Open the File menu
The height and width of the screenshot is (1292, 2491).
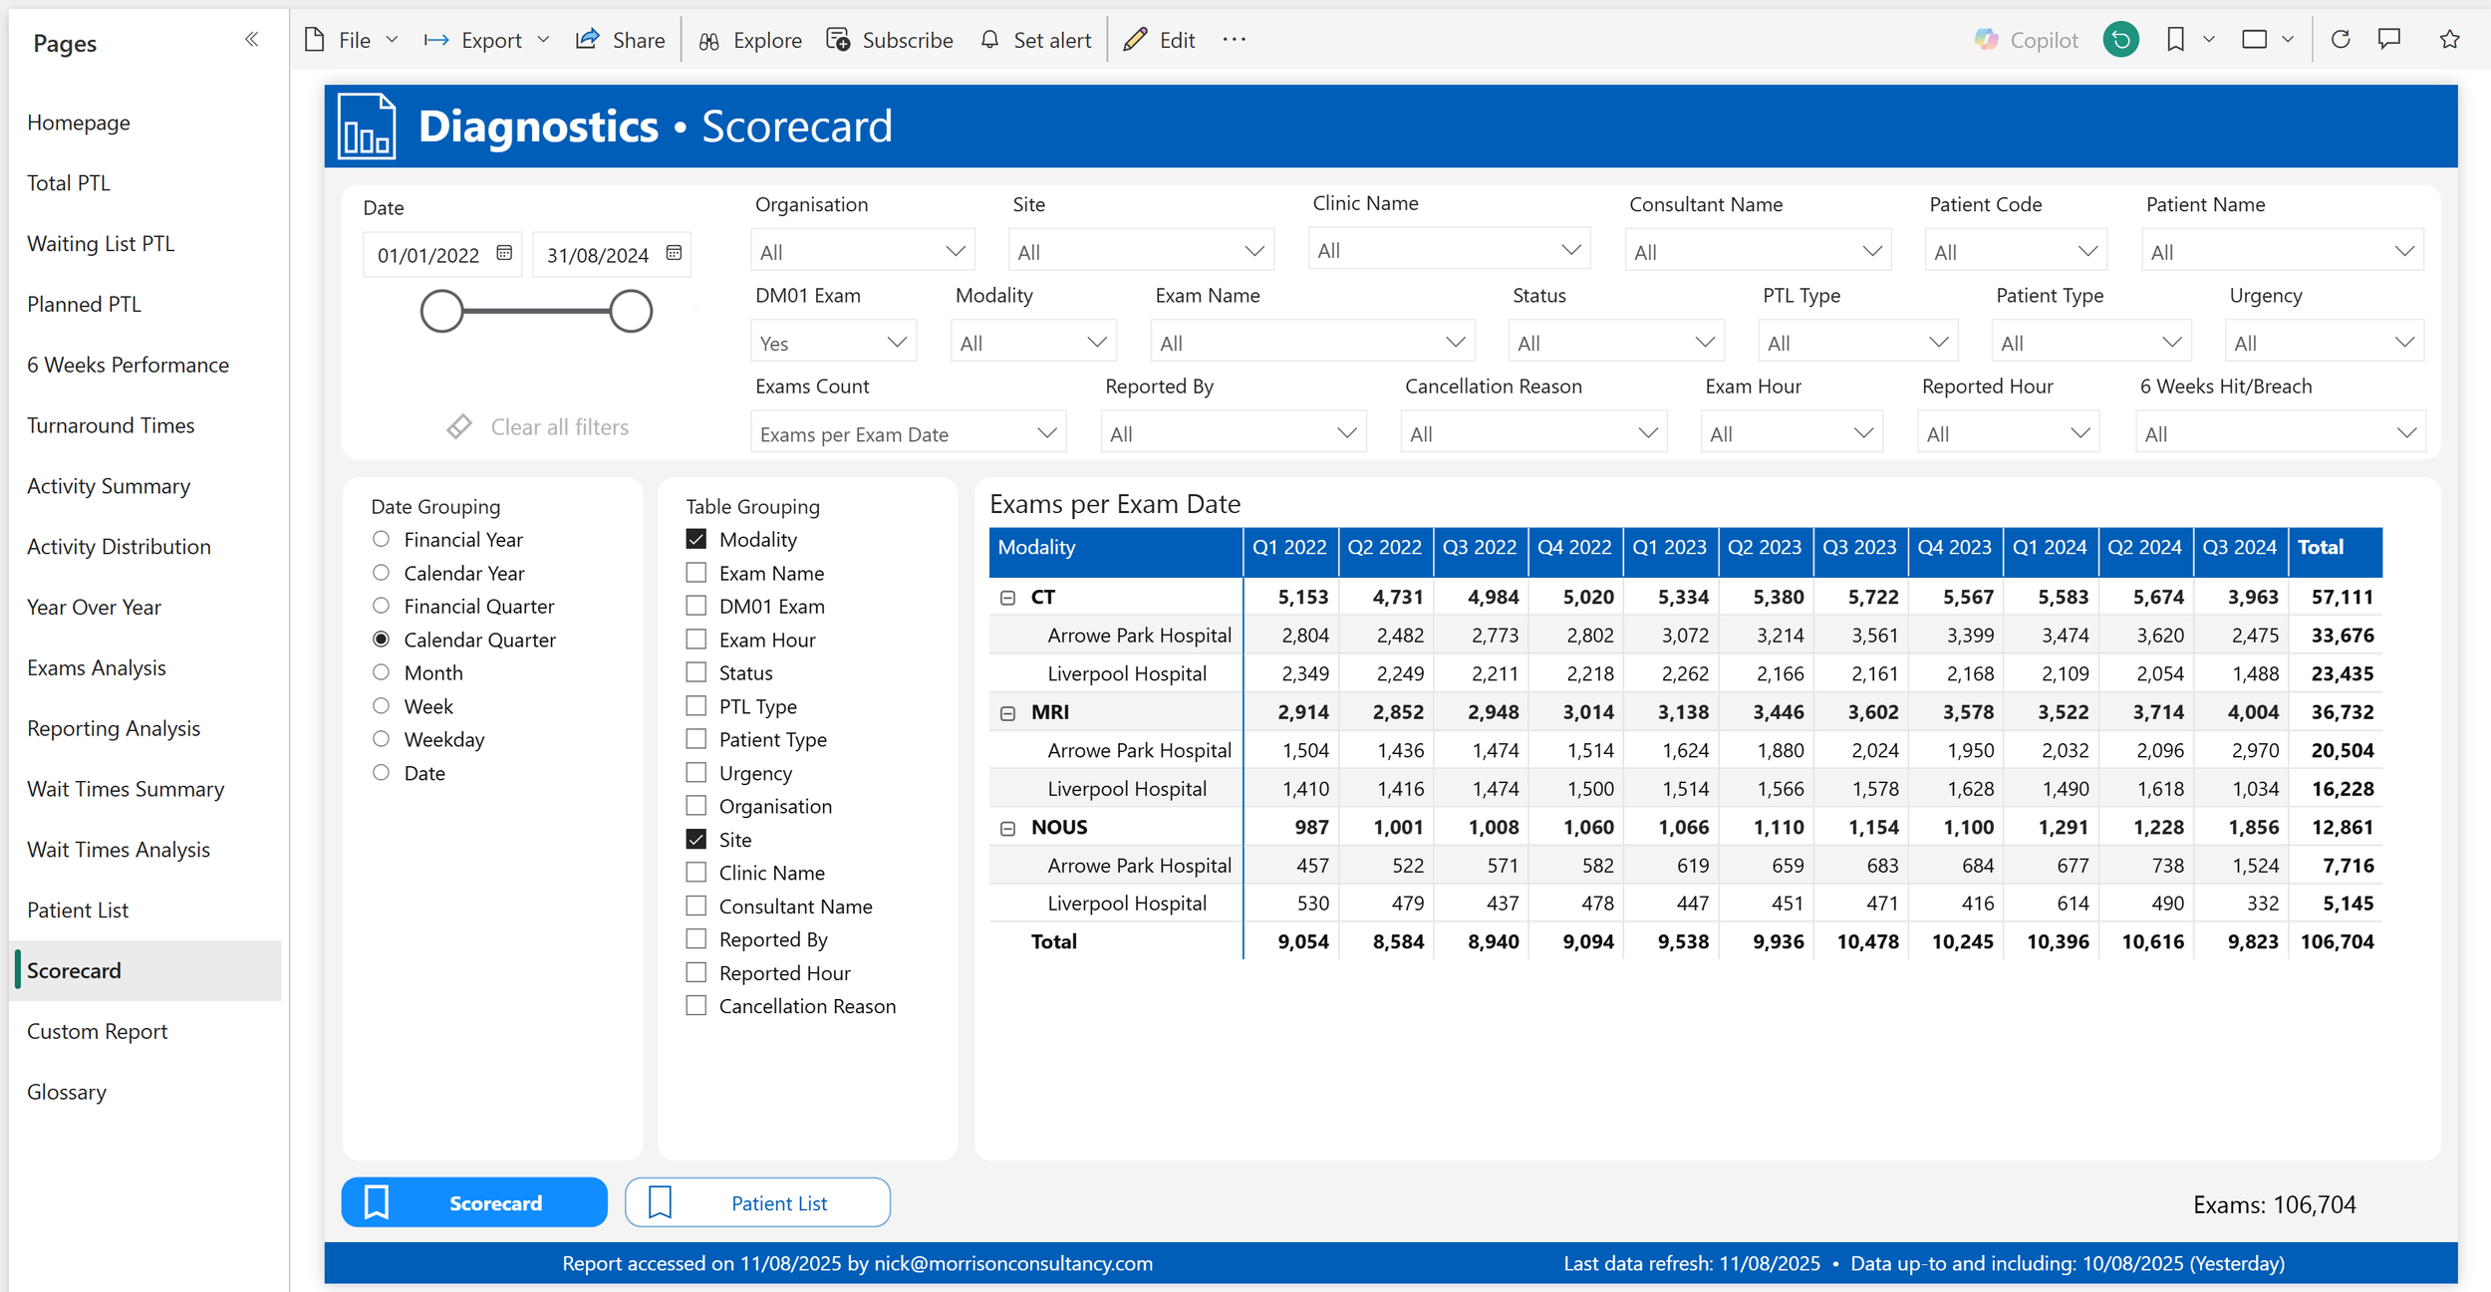pos(352,40)
